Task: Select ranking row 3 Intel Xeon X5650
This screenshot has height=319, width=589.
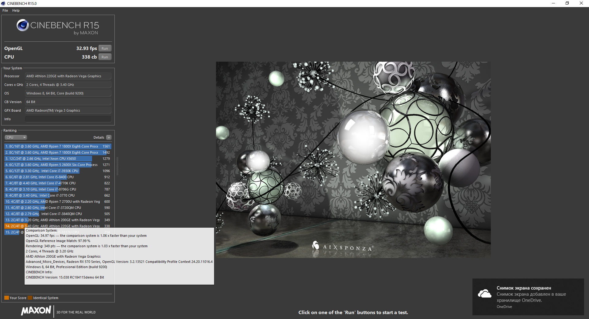Action: 58,159
